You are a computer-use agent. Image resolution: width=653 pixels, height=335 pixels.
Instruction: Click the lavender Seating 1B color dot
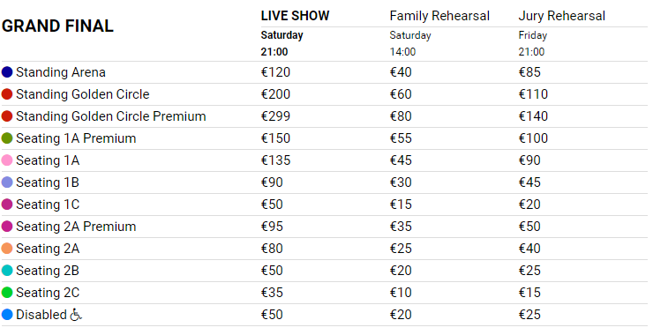[x=7, y=182]
